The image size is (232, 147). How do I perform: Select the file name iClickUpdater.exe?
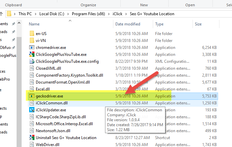[51, 110]
